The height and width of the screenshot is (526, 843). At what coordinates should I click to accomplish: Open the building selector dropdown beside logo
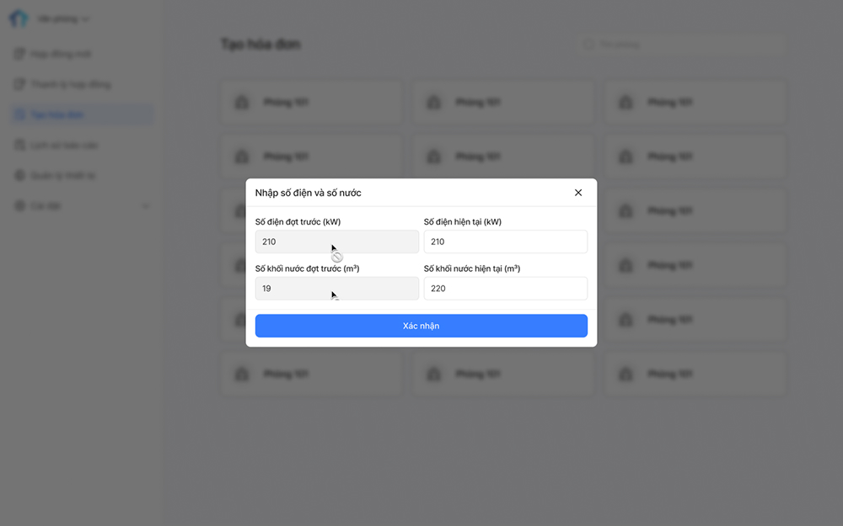[x=63, y=19]
